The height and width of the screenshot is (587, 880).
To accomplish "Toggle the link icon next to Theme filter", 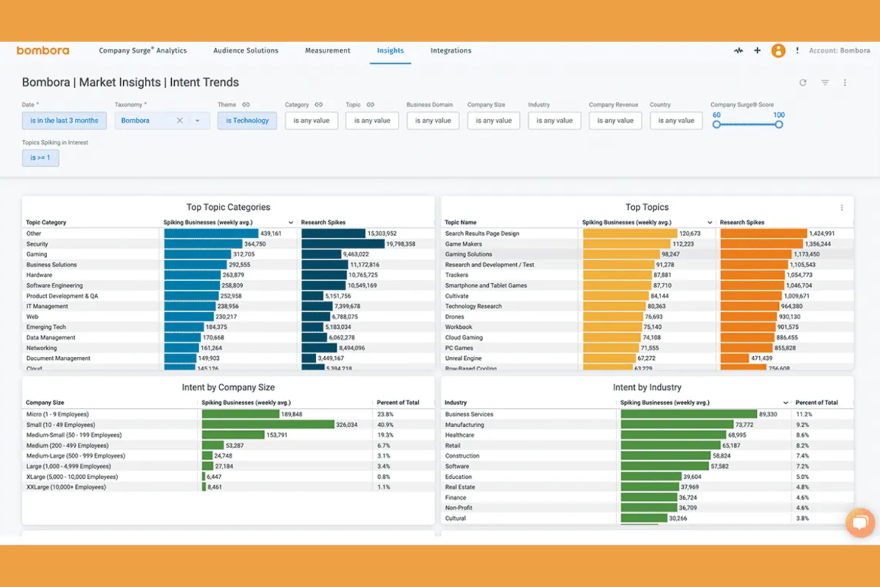I will click(247, 105).
